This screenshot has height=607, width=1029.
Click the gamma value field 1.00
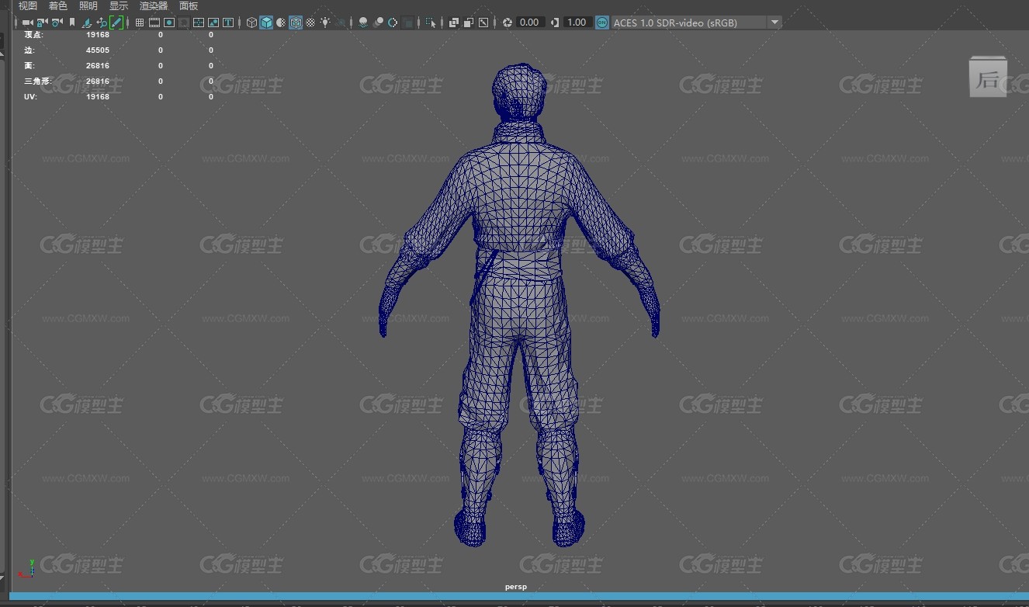click(577, 23)
